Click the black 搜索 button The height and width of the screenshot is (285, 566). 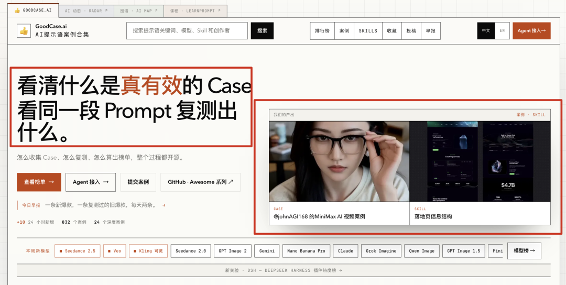(262, 31)
